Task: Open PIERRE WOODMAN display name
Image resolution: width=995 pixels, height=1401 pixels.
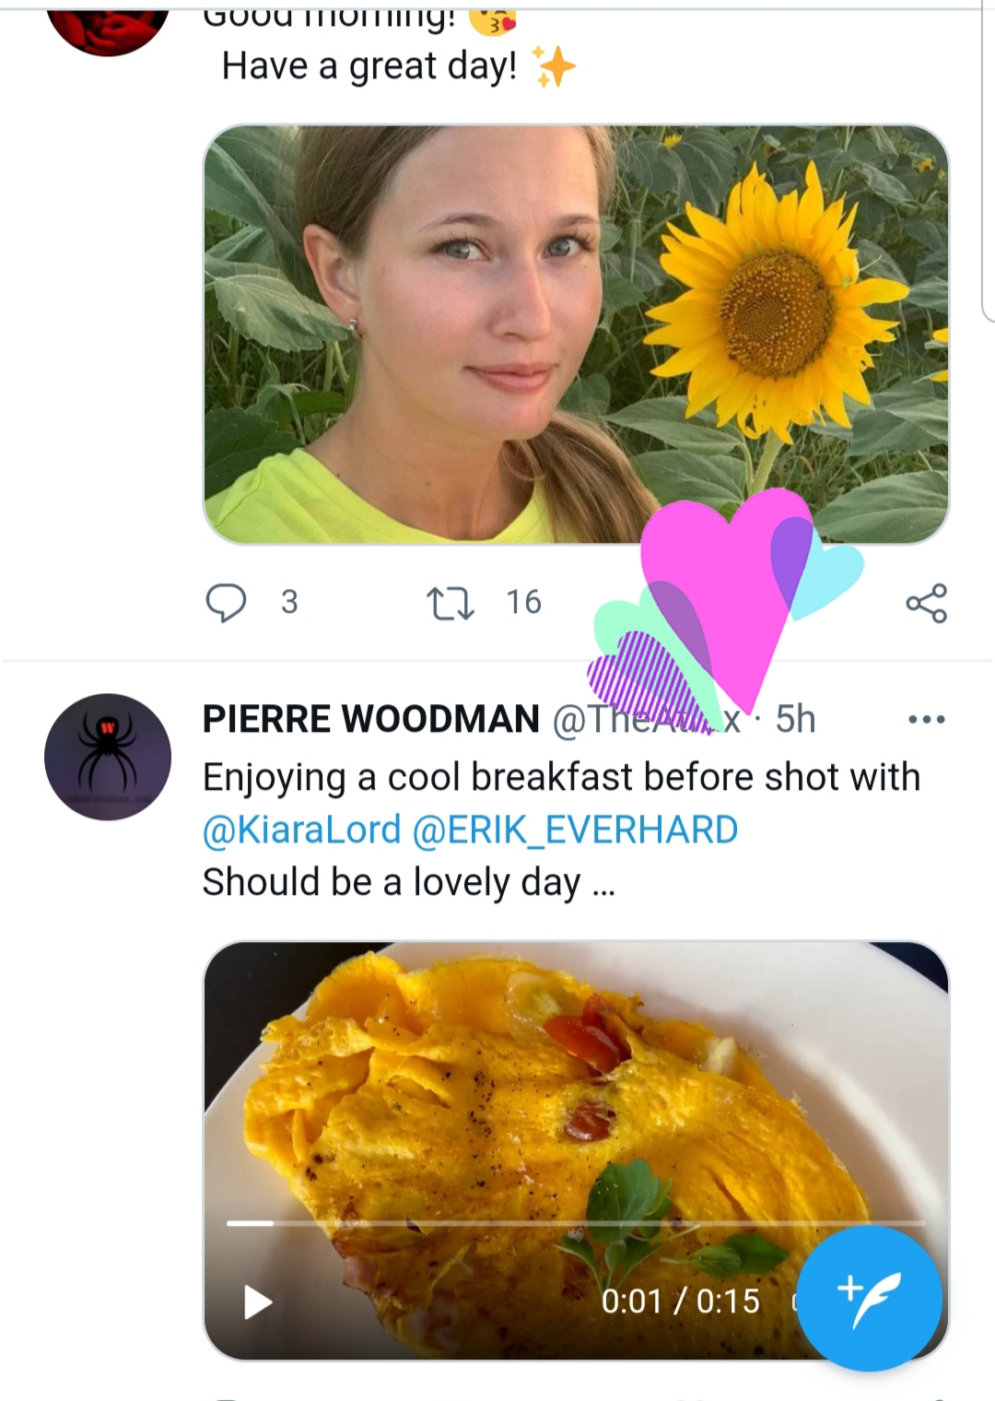Action: coord(370,719)
